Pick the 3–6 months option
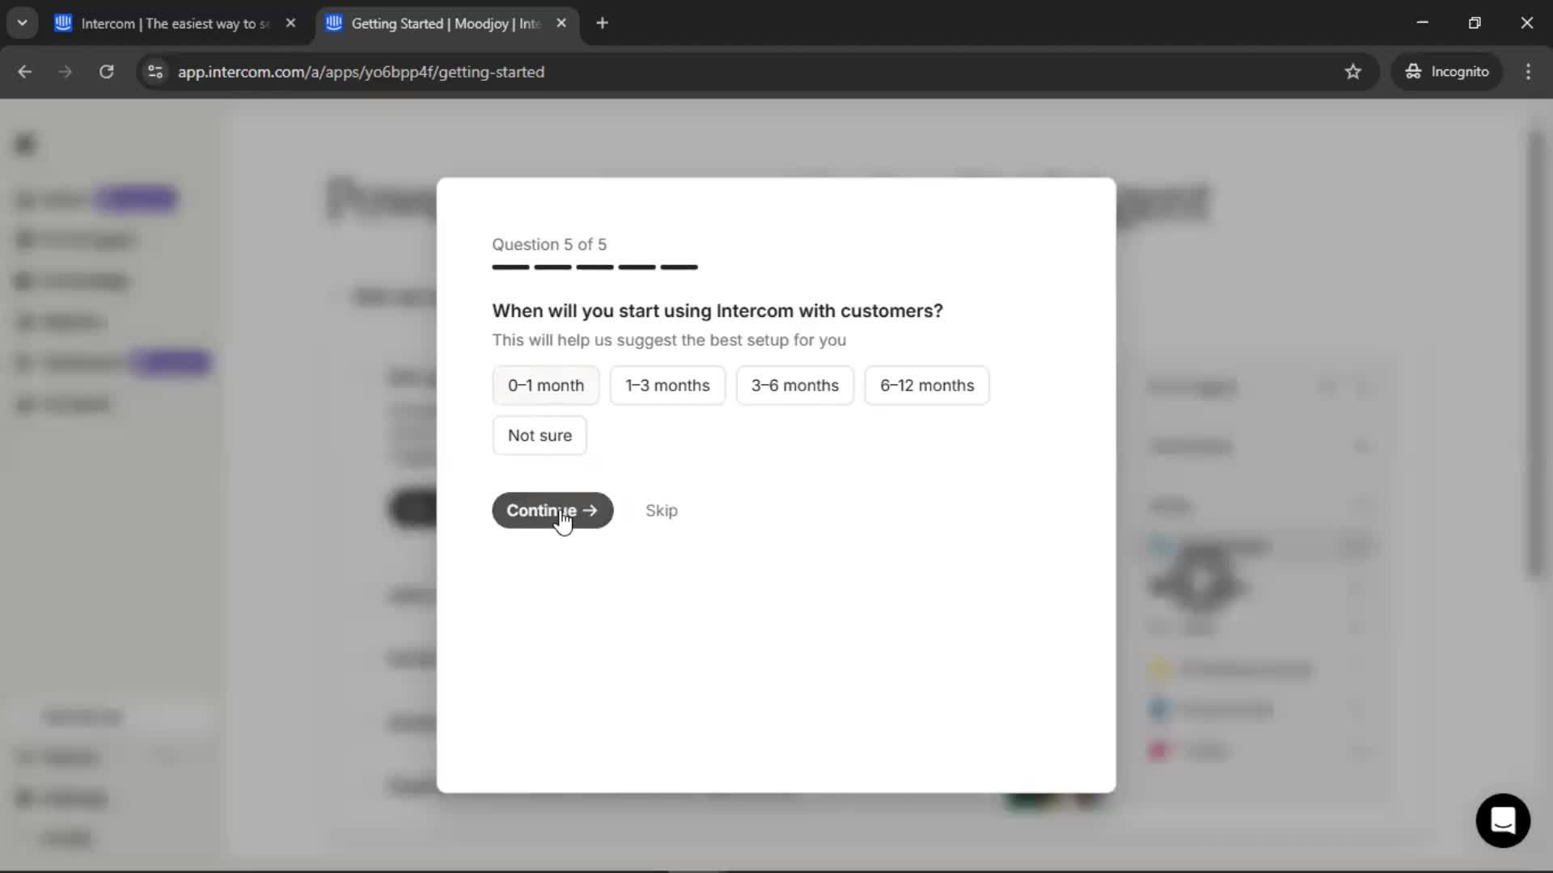The width and height of the screenshot is (1553, 873). click(x=794, y=386)
